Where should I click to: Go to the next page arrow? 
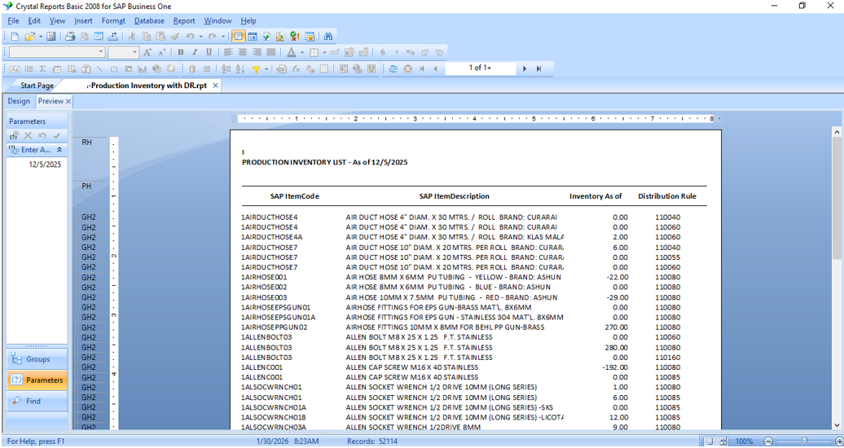click(525, 69)
